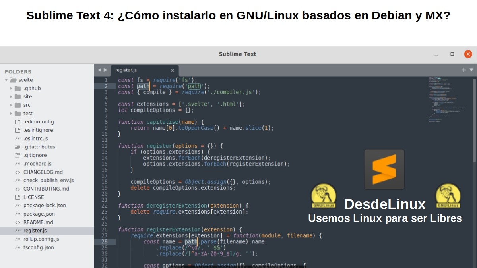Click the forward navigation arrow in the tab bar

coord(105,69)
